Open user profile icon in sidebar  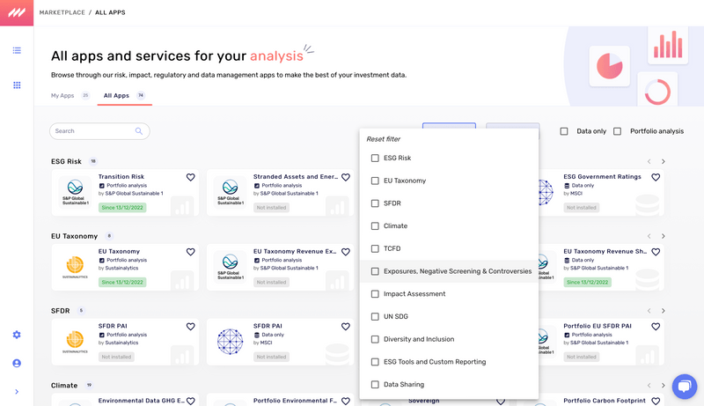17,364
